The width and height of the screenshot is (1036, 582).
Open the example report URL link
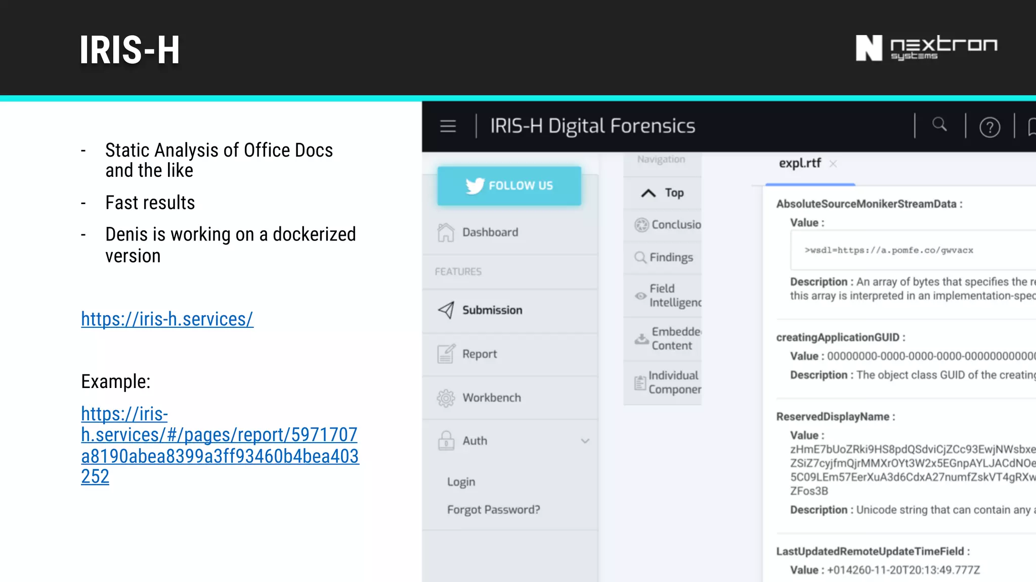point(220,445)
